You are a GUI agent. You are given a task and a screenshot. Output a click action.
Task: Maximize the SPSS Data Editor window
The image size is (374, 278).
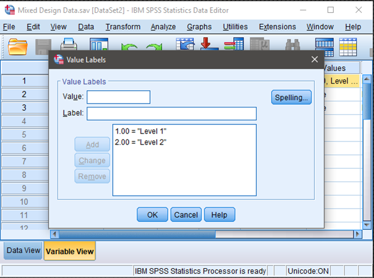click(x=331, y=10)
